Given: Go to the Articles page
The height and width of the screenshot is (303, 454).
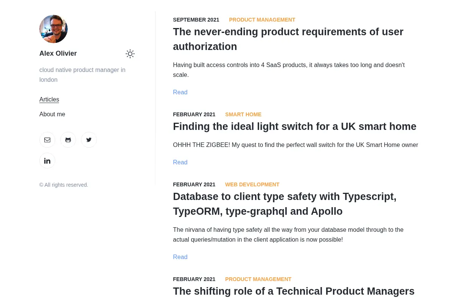Looking at the screenshot, I should [x=49, y=100].
